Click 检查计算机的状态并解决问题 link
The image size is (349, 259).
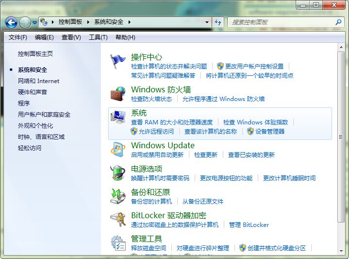click(x=169, y=66)
